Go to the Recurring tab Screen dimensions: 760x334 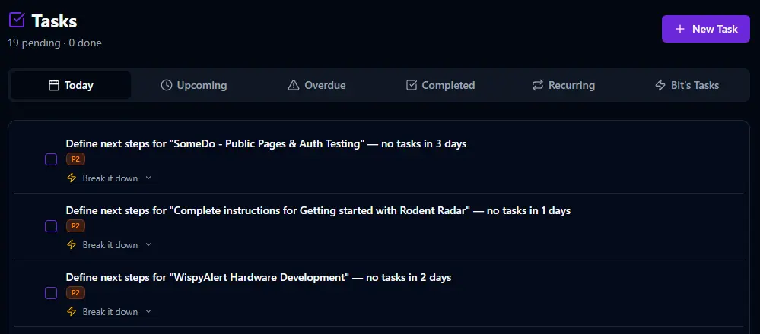pos(564,86)
